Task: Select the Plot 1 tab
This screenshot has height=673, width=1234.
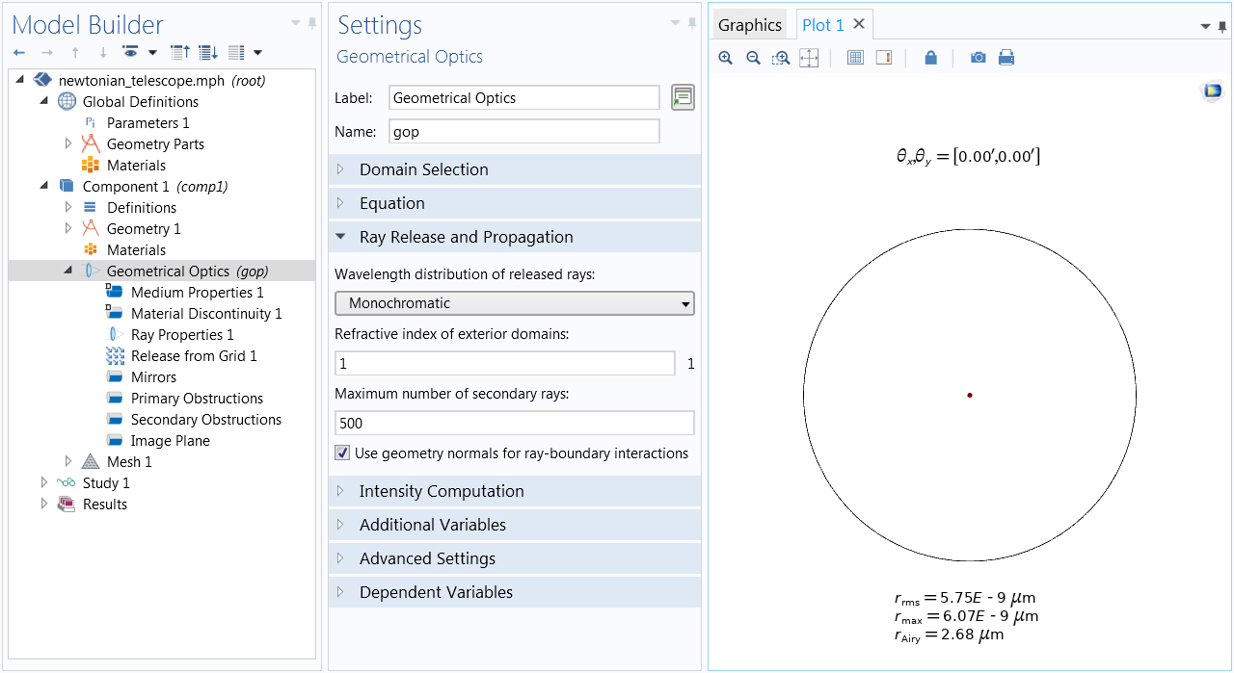Action: click(x=822, y=25)
